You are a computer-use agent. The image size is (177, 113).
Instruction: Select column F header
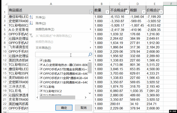coord(170,4)
